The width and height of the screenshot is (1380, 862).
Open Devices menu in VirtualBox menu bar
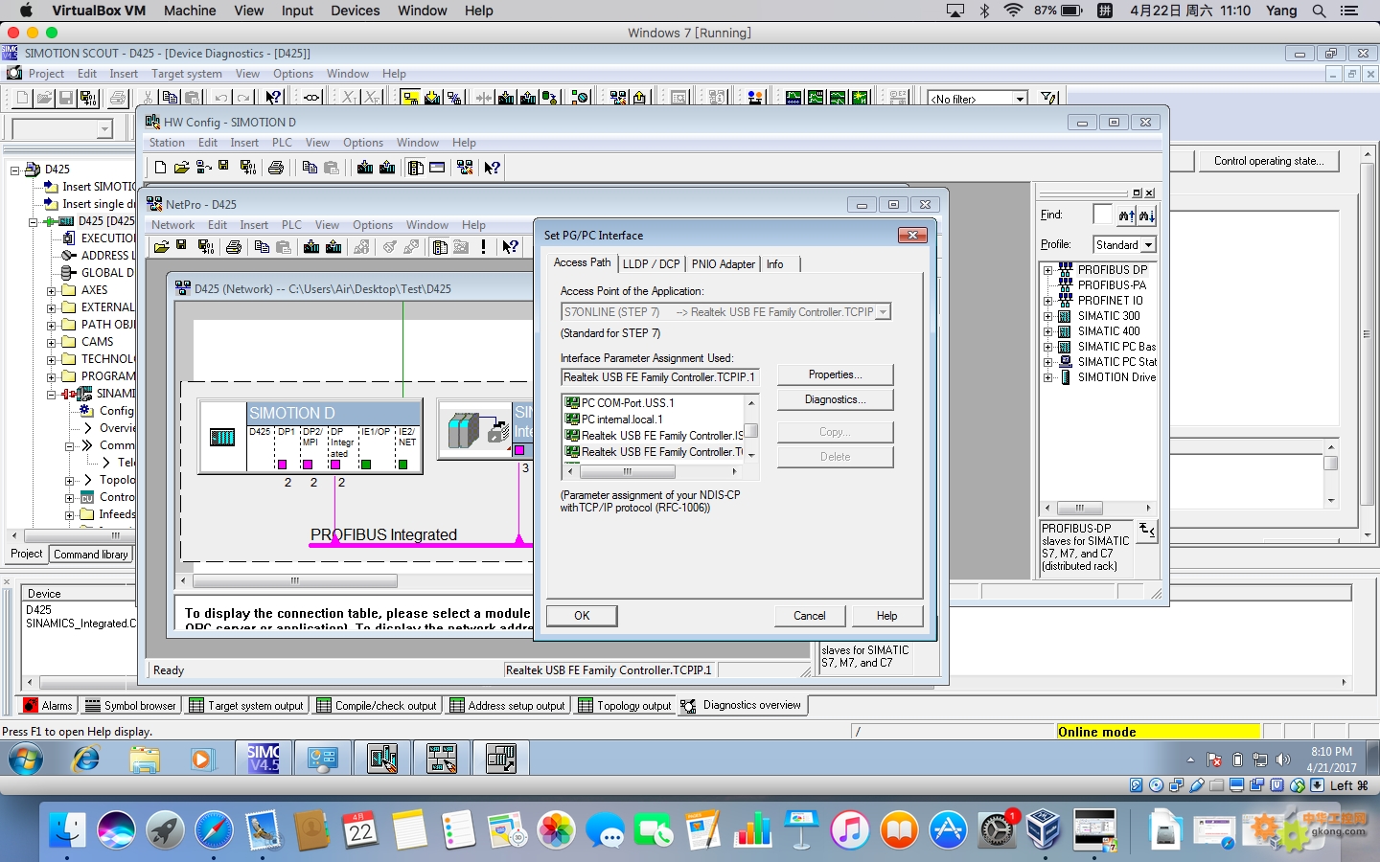point(355,11)
